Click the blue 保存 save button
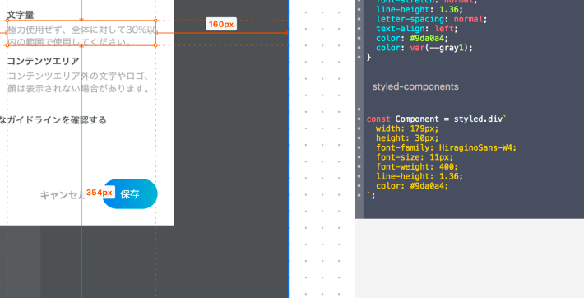Viewport: 584px width, 298px height. (130, 194)
